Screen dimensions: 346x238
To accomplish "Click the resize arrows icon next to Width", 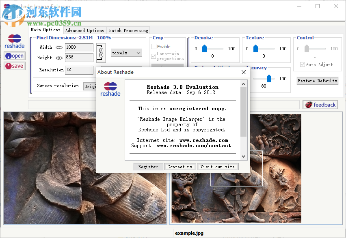I will (x=59, y=47).
